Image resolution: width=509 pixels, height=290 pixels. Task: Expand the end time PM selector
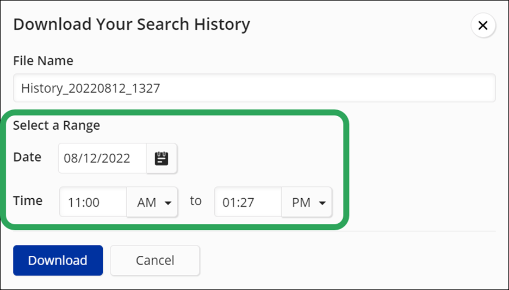pyautogui.click(x=307, y=203)
